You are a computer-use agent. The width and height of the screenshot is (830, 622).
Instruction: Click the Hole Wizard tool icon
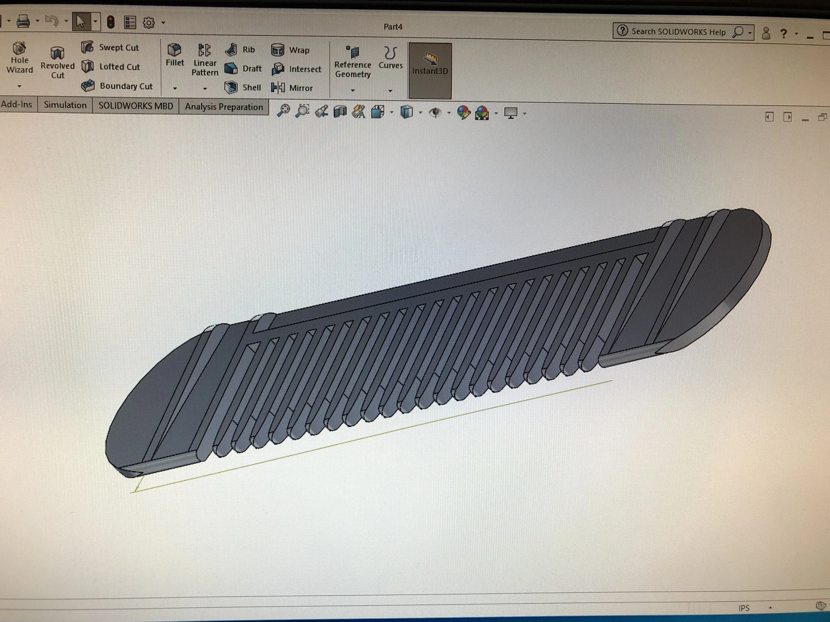[19, 49]
